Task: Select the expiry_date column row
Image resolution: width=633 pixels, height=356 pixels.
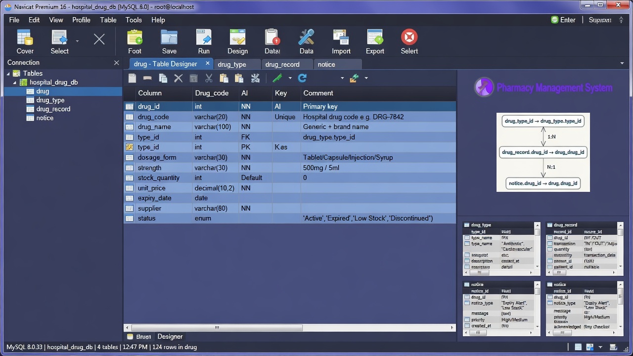Action: click(x=289, y=198)
